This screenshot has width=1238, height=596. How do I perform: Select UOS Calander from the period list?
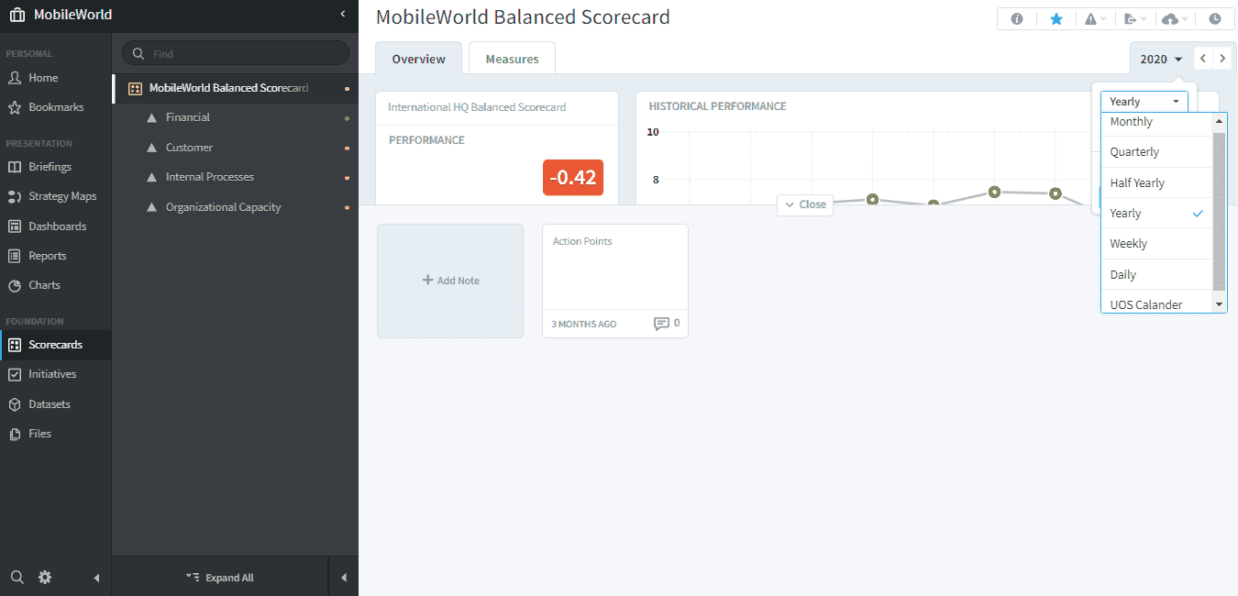1157,304
